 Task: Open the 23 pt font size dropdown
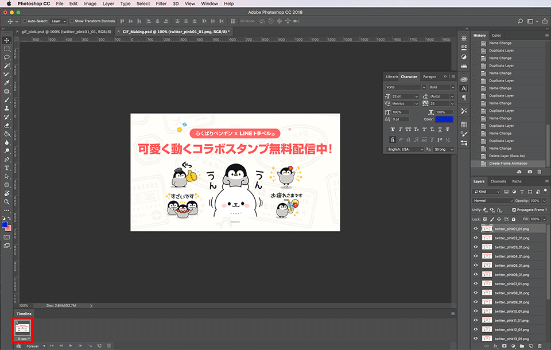[x=405, y=96]
